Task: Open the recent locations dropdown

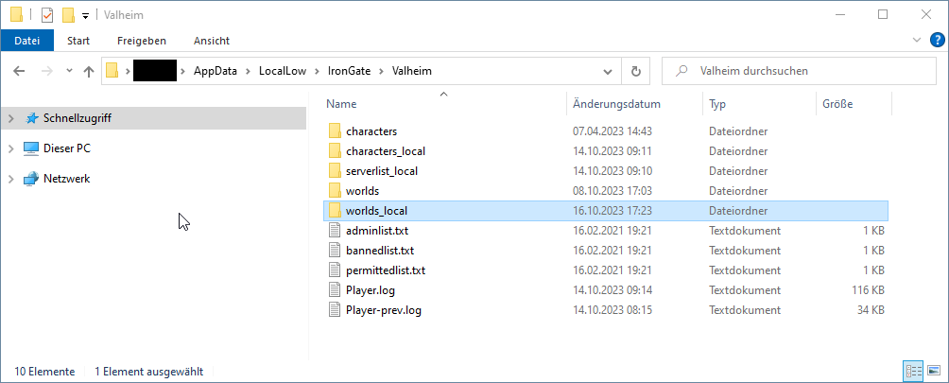Action: (x=69, y=71)
